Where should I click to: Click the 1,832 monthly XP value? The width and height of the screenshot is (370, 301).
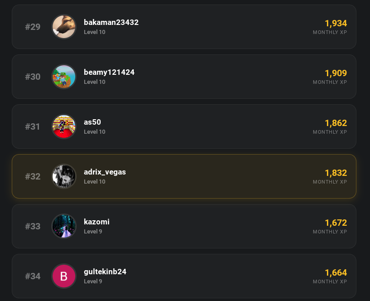pos(336,173)
